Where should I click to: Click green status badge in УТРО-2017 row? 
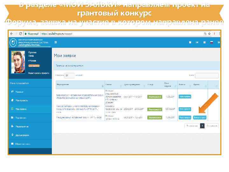coord(155,109)
